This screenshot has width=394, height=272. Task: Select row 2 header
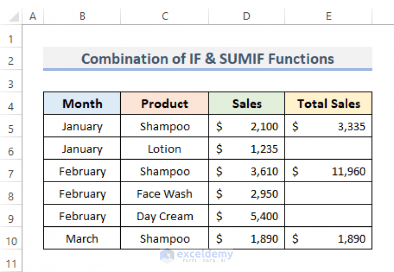pos(11,59)
